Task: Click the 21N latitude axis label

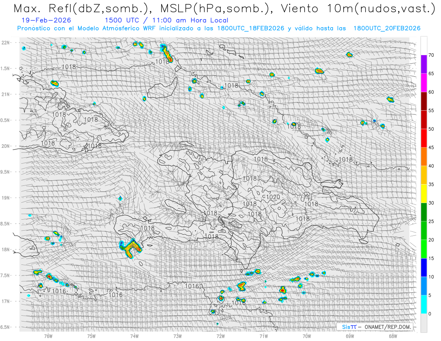Action: coord(6,94)
